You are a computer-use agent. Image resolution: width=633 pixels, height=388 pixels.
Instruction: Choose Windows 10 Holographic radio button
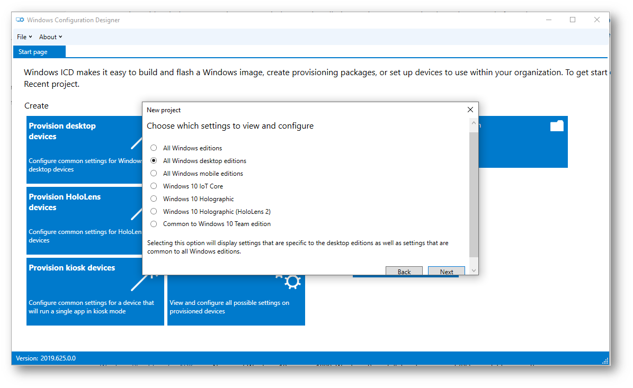pos(154,199)
